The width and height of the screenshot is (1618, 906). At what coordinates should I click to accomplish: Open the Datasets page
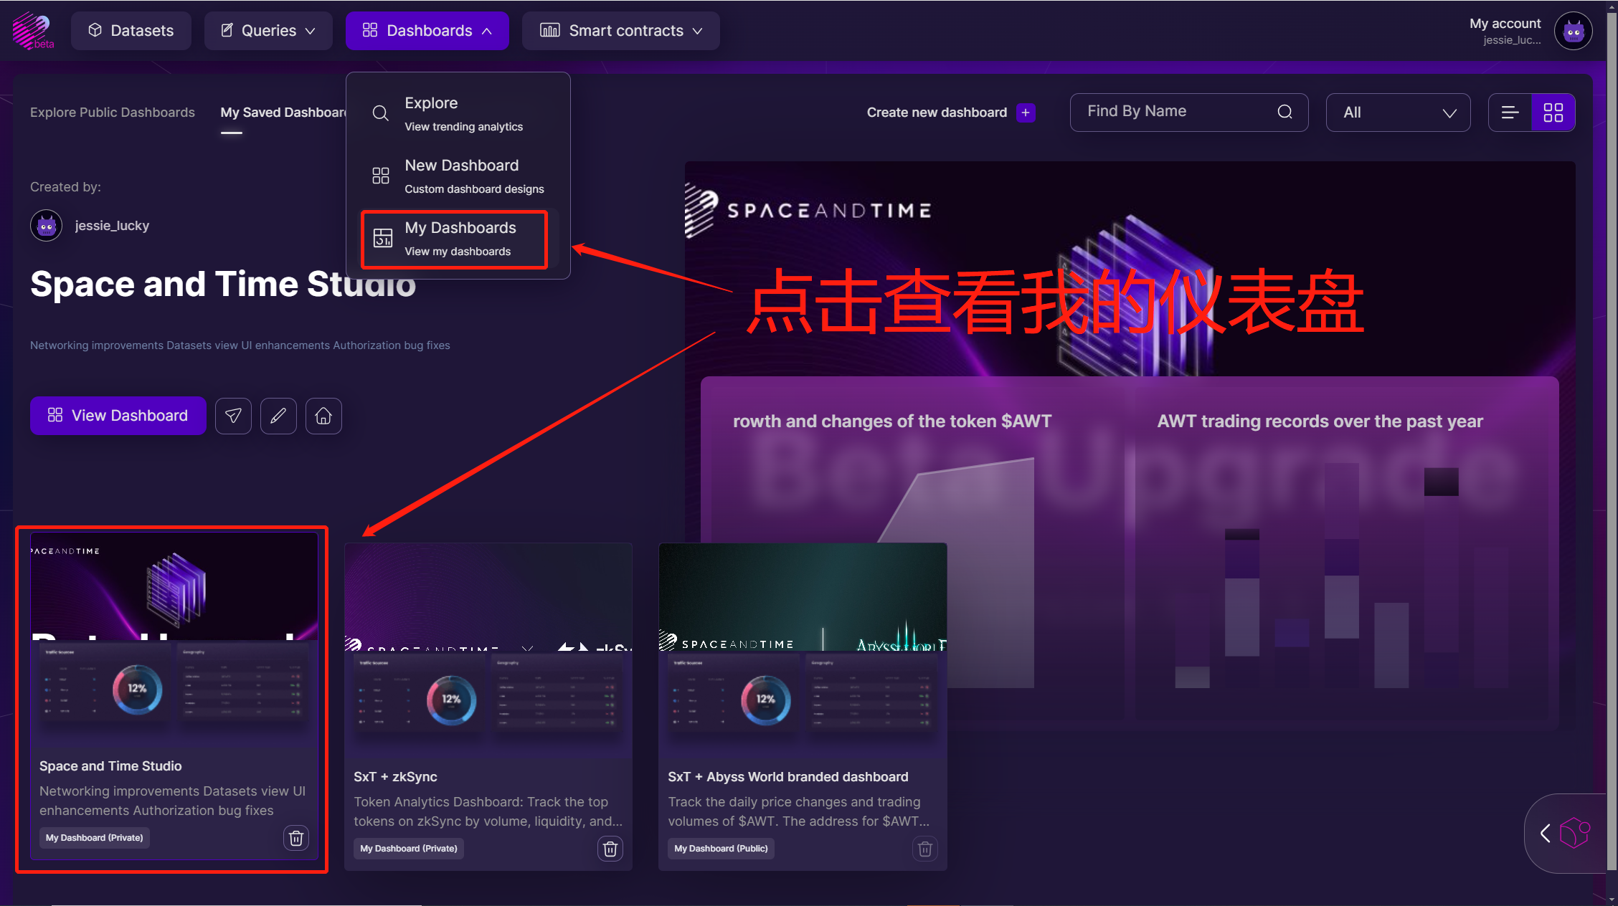[x=131, y=31]
